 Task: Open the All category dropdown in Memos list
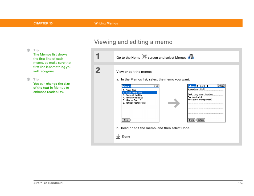[156, 86]
